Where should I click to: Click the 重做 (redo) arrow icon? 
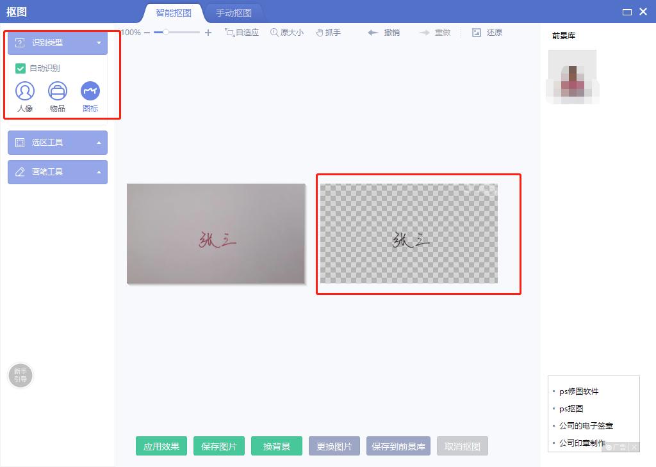pyautogui.click(x=423, y=32)
